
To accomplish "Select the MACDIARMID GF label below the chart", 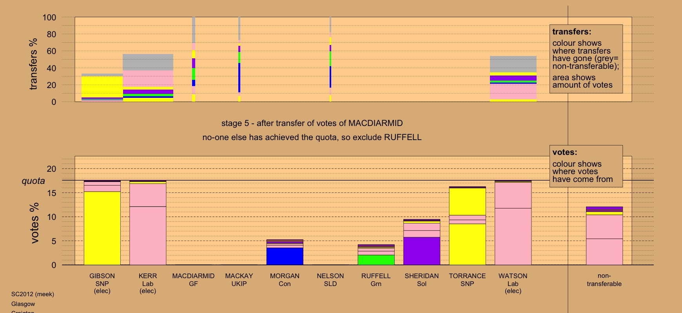I will coord(193,280).
